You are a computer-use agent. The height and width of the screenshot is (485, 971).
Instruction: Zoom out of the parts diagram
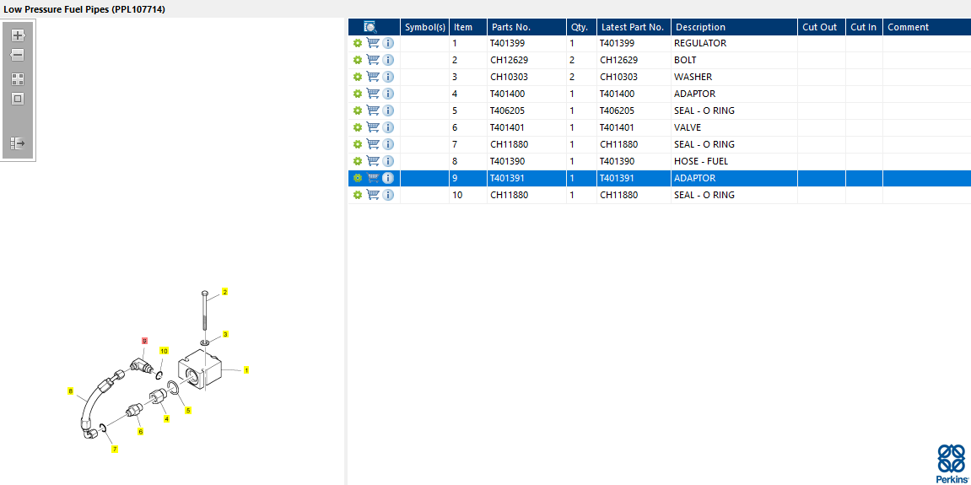(18, 55)
